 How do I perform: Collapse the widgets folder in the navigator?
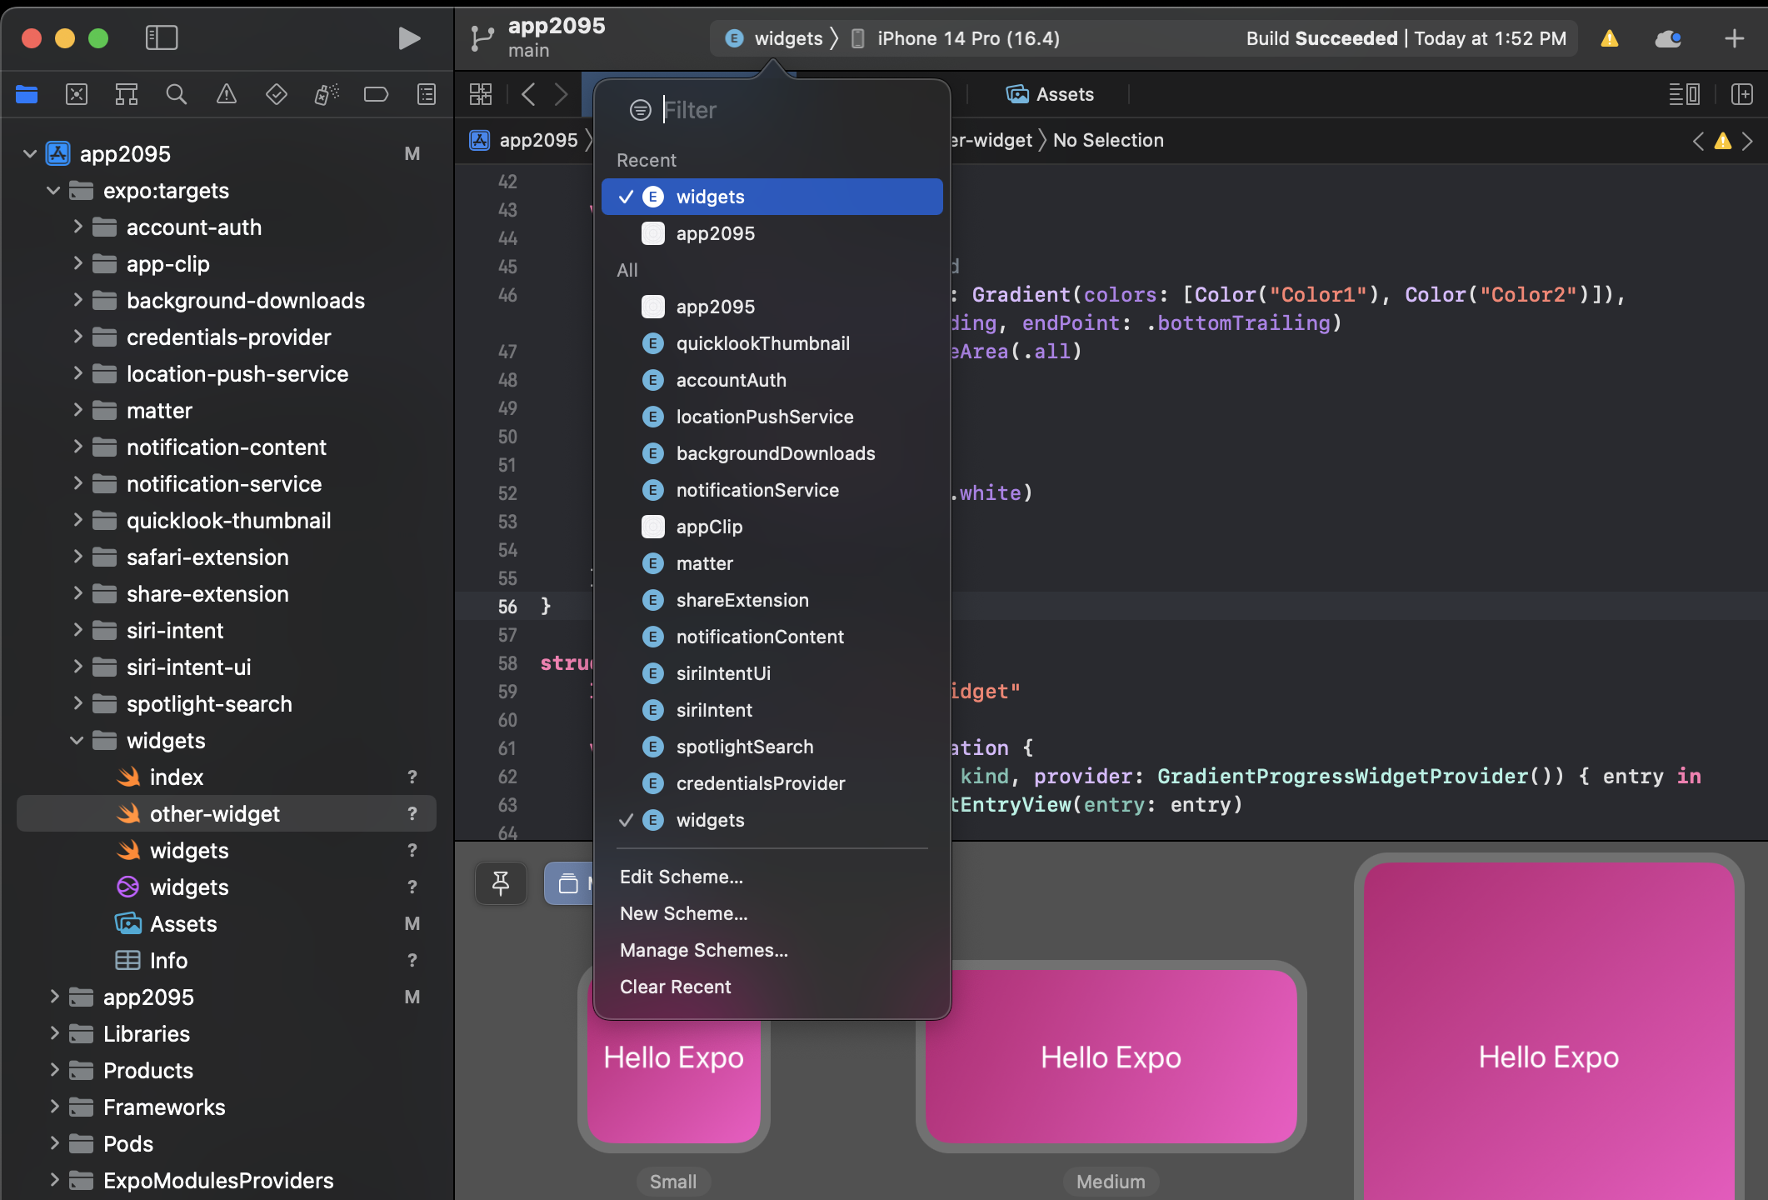click(x=77, y=740)
